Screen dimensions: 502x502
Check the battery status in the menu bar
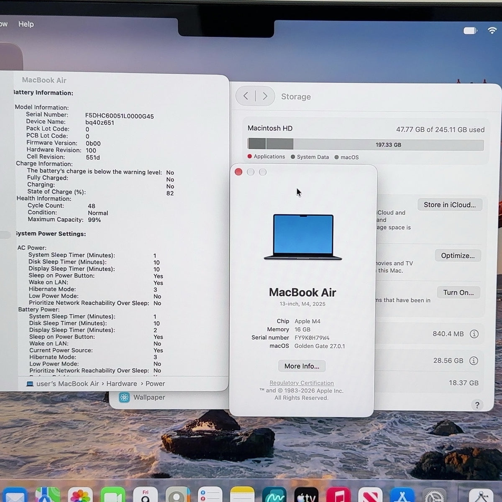coord(470,31)
